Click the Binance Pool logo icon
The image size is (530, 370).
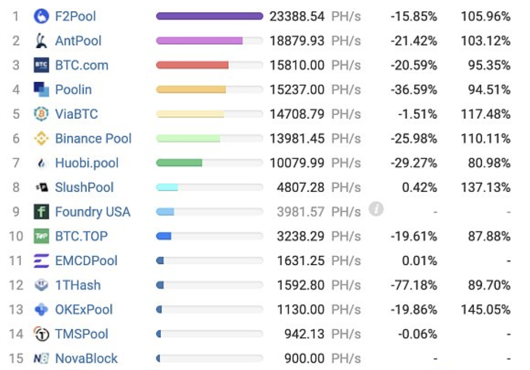pyautogui.click(x=41, y=138)
